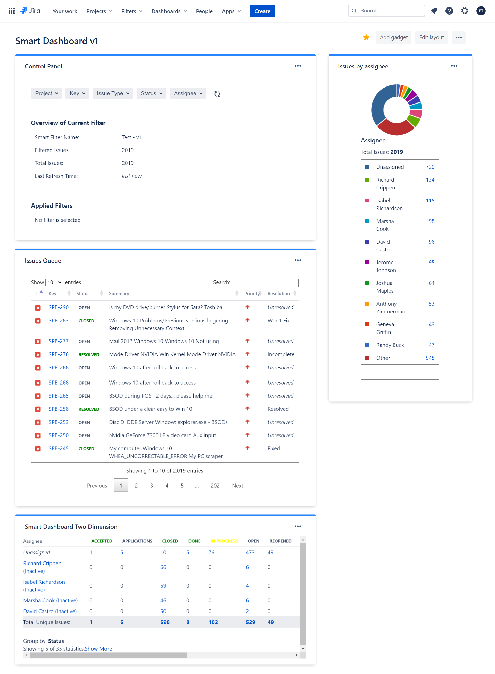This screenshot has width=495, height=674.
Task: Expand the Status filter dropdown
Action: (x=151, y=93)
